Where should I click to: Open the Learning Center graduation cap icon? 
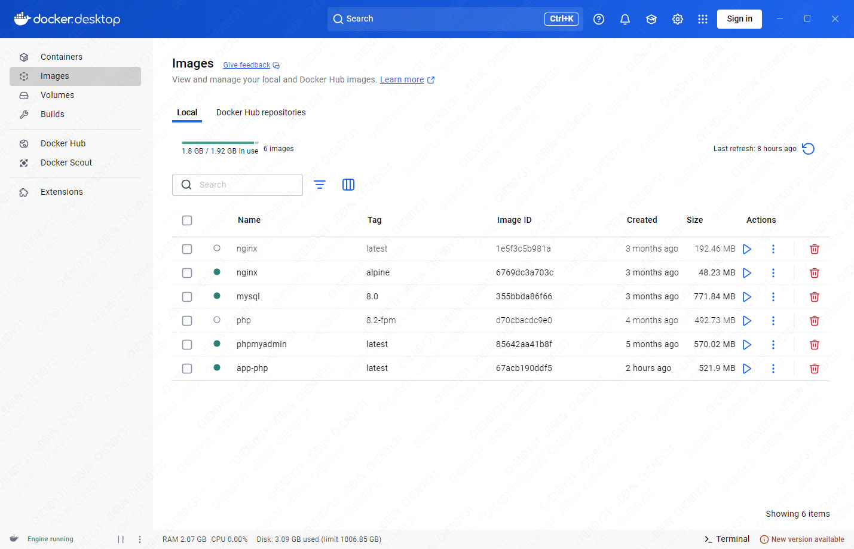click(x=651, y=19)
